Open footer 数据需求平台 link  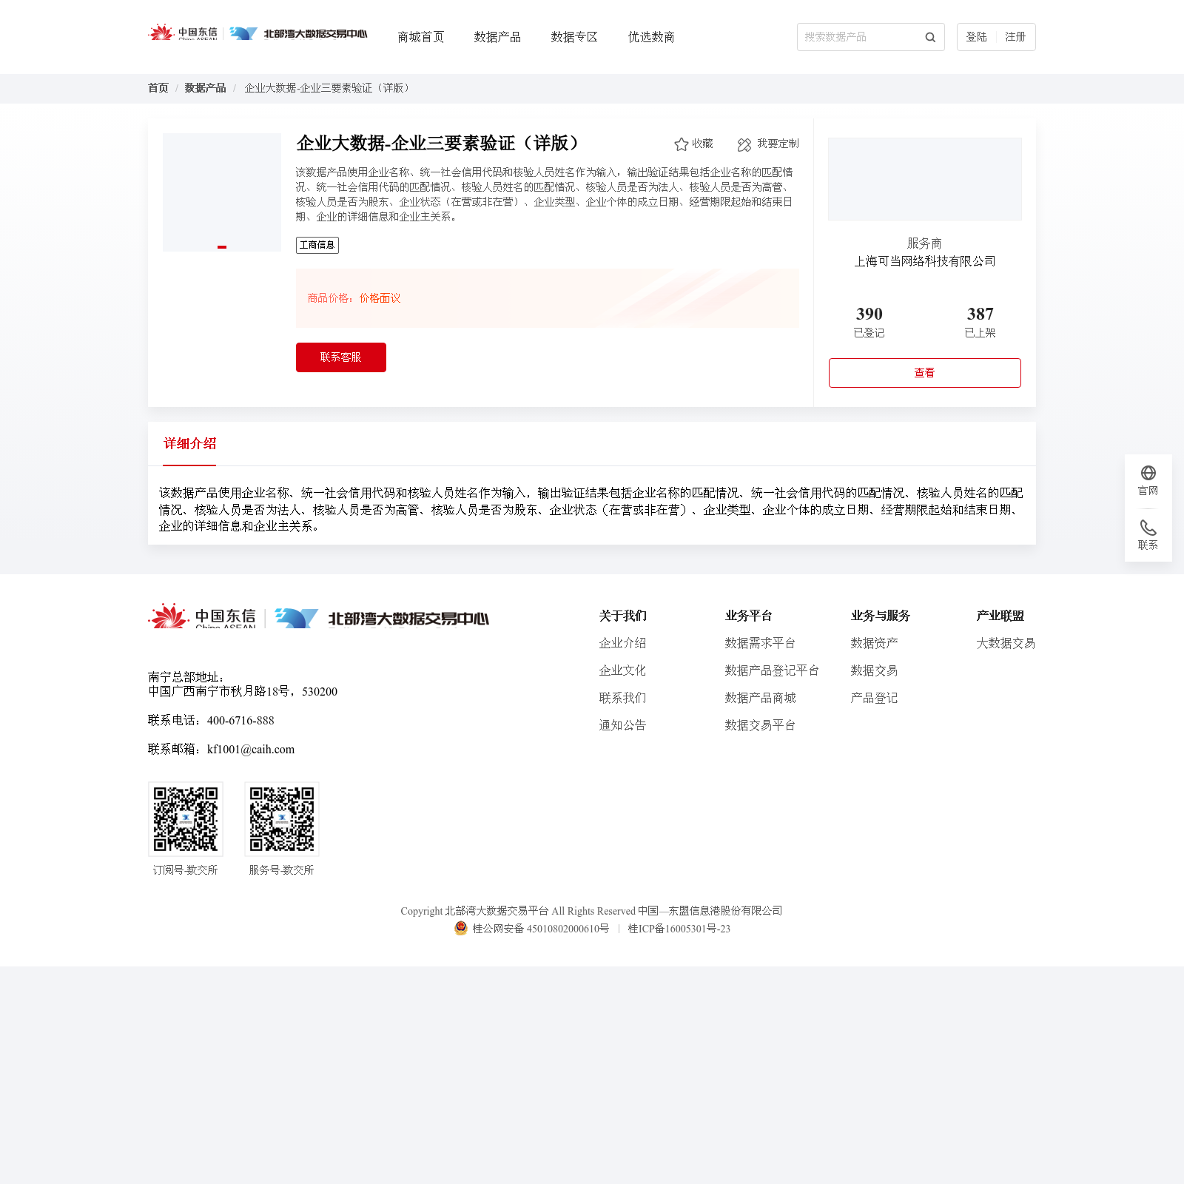(761, 643)
